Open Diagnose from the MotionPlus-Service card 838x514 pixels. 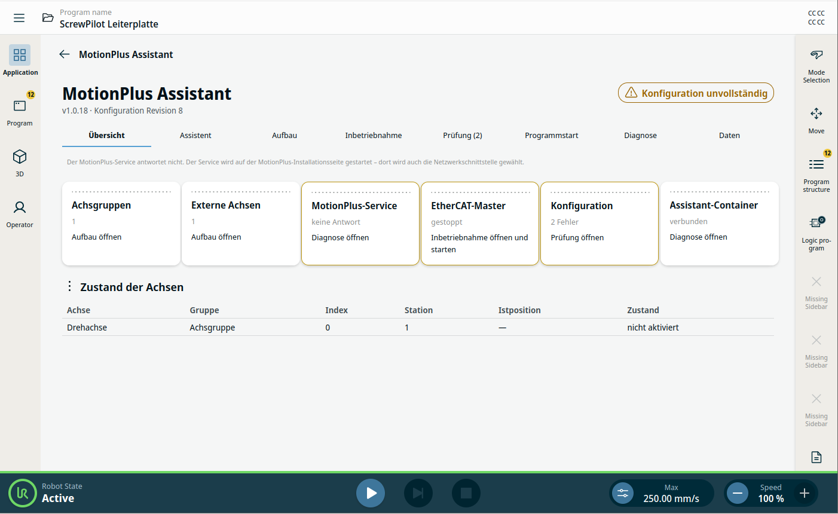340,238
